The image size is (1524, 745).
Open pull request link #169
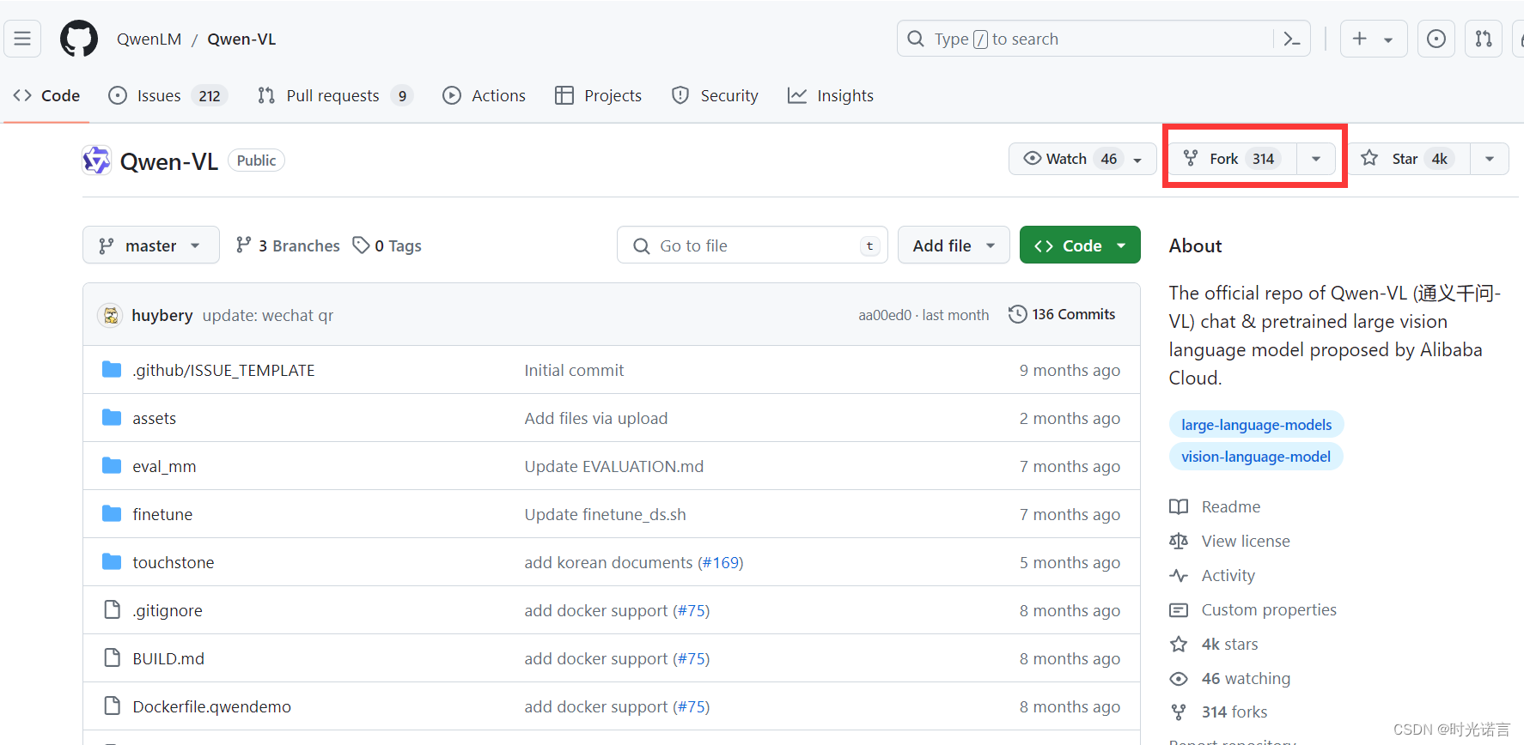[720, 562]
